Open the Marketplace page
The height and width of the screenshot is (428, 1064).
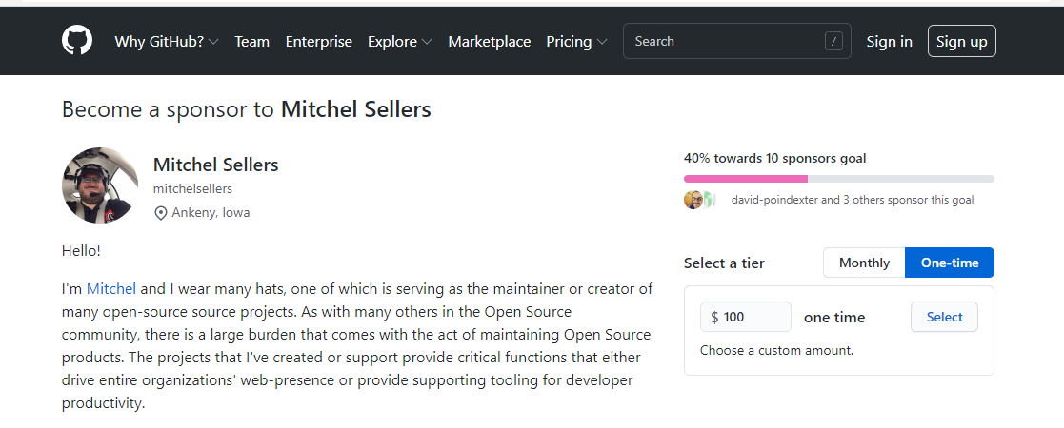pos(490,41)
